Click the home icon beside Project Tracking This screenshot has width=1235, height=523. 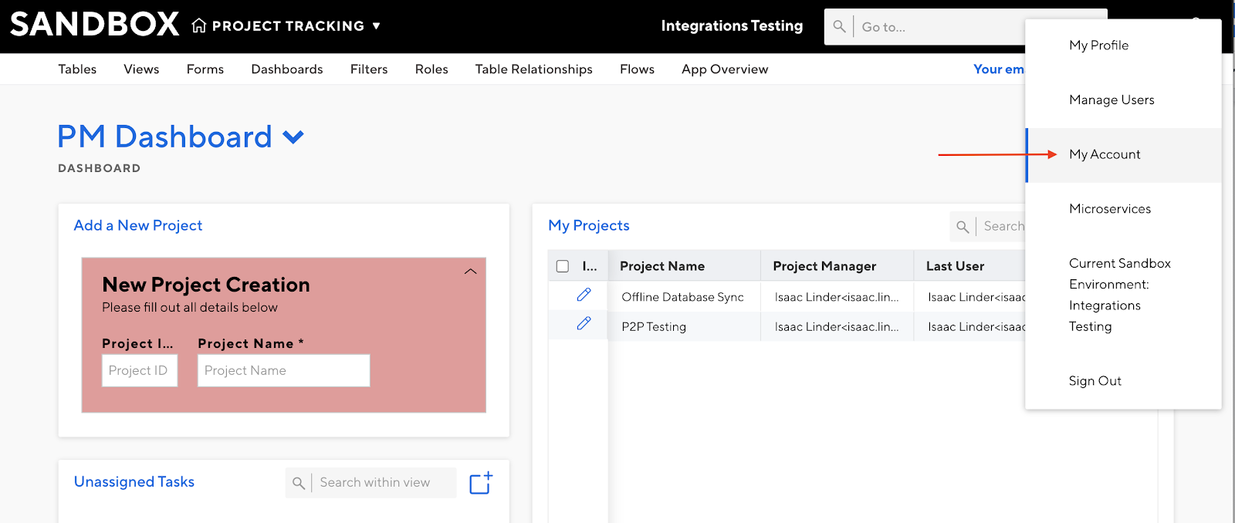pyautogui.click(x=199, y=26)
